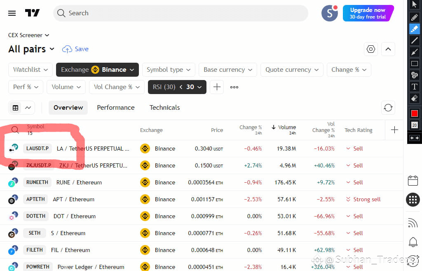Open the Base currency filter

point(228,69)
